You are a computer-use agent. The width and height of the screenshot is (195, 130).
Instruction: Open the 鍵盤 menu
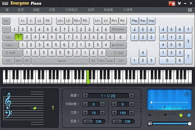[x=36, y=10]
